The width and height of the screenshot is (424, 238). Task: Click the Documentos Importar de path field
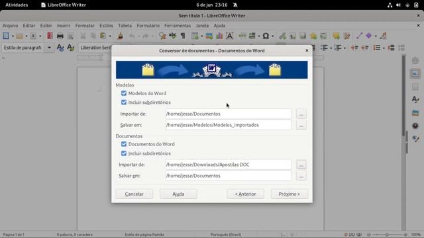tap(229, 165)
